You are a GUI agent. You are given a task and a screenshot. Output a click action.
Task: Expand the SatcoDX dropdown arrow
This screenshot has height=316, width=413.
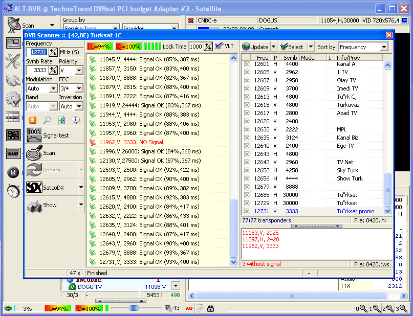click(x=81, y=187)
